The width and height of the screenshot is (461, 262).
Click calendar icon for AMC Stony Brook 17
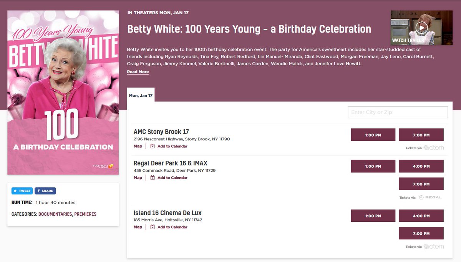coord(153,146)
